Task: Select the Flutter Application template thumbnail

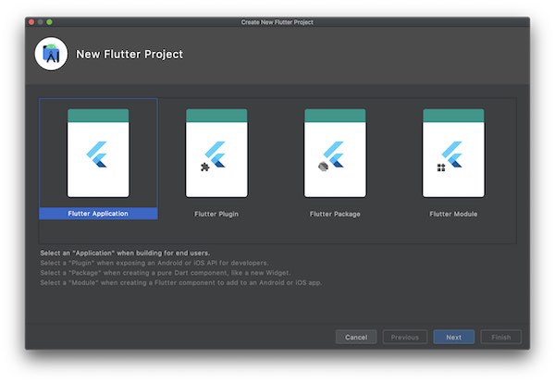Action: point(98,153)
